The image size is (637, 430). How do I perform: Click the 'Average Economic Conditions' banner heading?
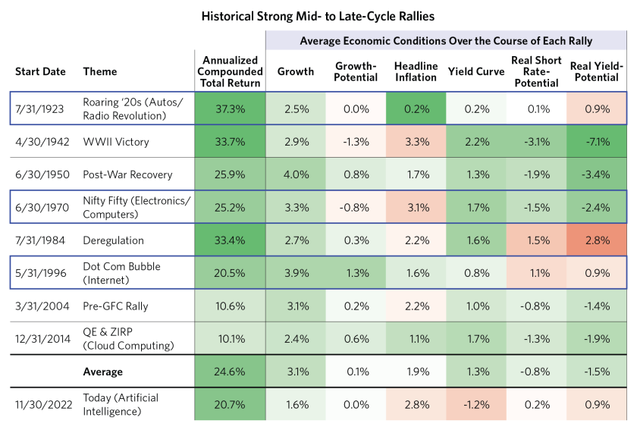[x=446, y=41]
